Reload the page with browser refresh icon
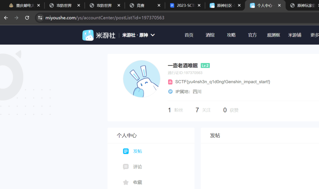 tap(27, 18)
